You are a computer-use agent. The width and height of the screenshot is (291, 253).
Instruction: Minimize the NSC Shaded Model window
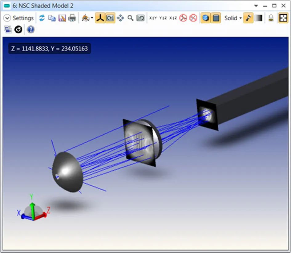pyautogui.click(x=265, y=6)
